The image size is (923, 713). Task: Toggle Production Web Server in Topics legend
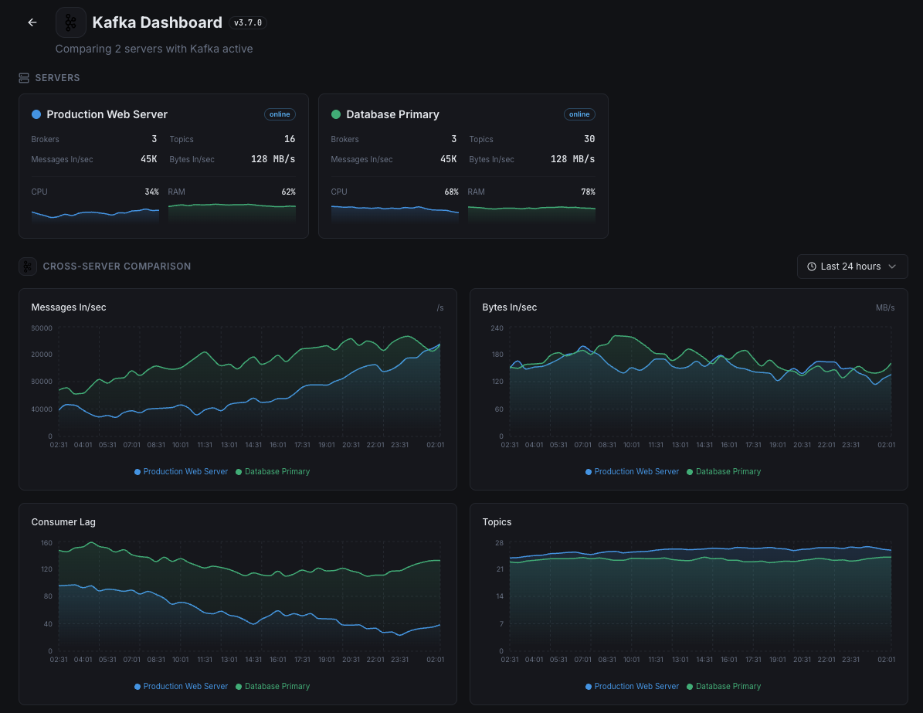[633, 686]
